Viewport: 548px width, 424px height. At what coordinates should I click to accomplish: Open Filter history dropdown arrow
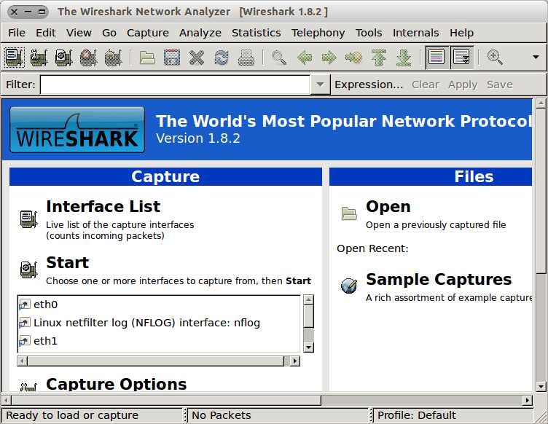coord(320,85)
